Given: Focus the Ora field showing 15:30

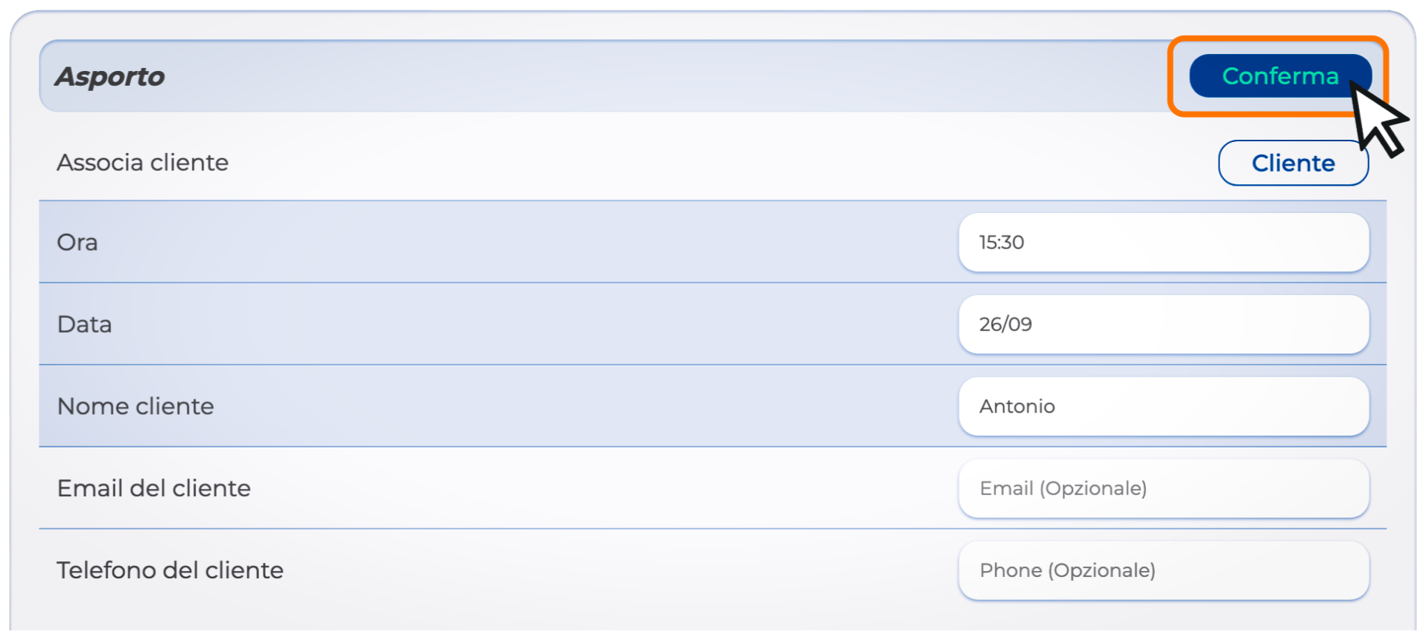Looking at the screenshot, I should coord(1163,243).
